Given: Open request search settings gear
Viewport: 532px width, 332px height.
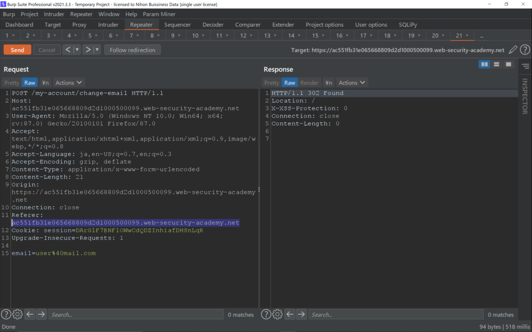Looking at the screenshot, I should tap(17, 314).
